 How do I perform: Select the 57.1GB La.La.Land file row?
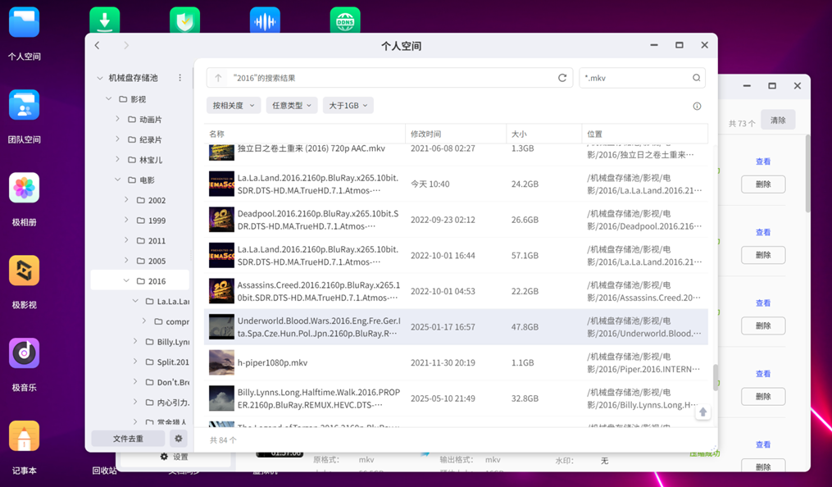pos(456,255)
